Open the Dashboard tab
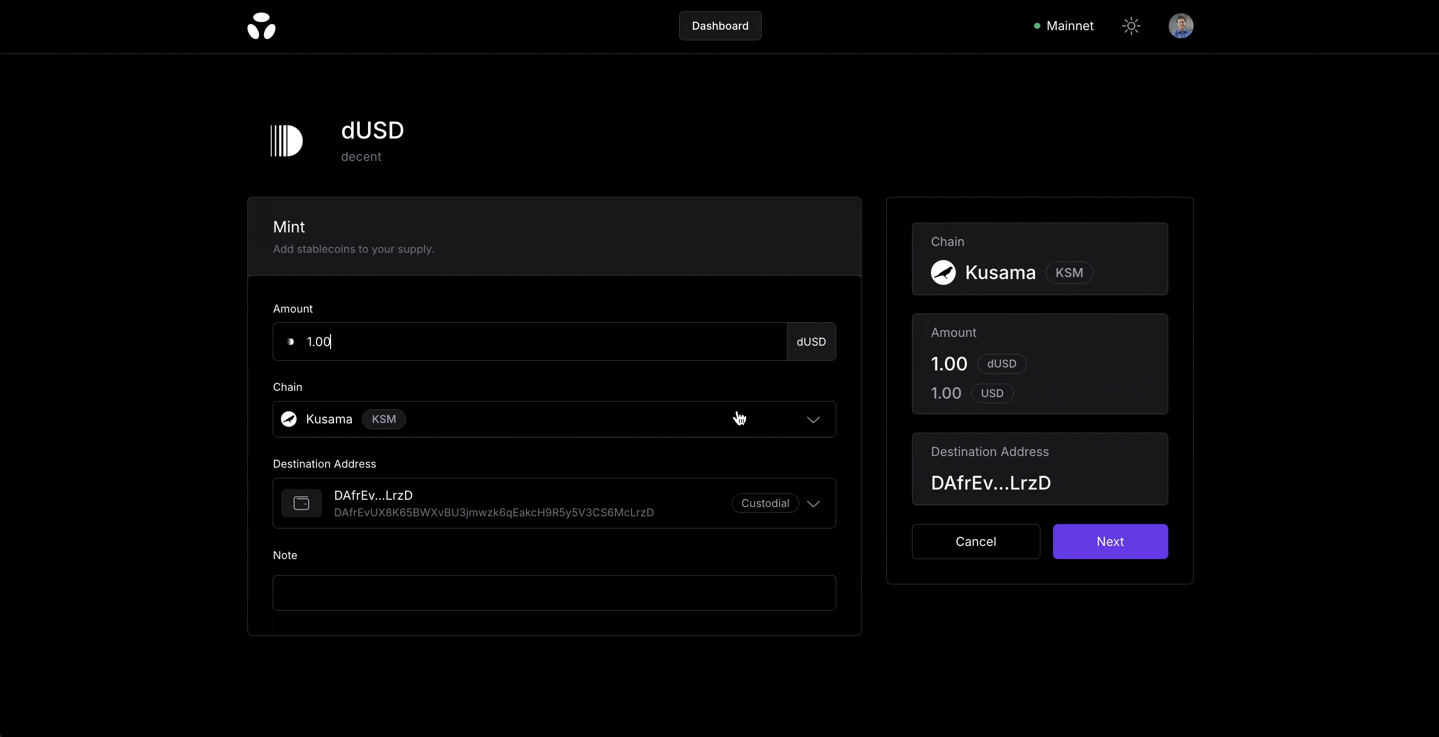The image size is (1439, 737). click(x=719, y=26)
